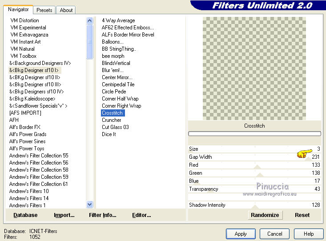Adjust the Shadow Intensity slider

254,205
